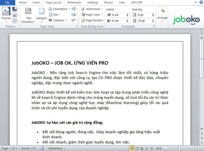This screenshot has width=204, height=151.
Task: Click the scrollbar up arrow
Action: pyautogui.click(x=202, y=38)
